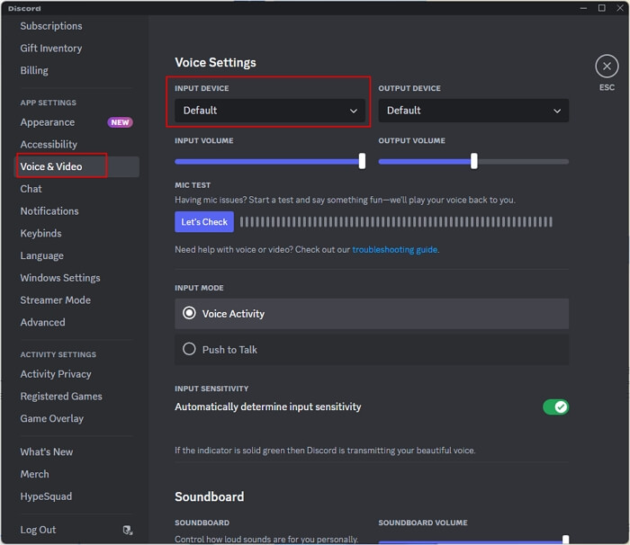Click the Output Device dropdown chevron
This screenshot has width=630, height=545.
point(557,111)
